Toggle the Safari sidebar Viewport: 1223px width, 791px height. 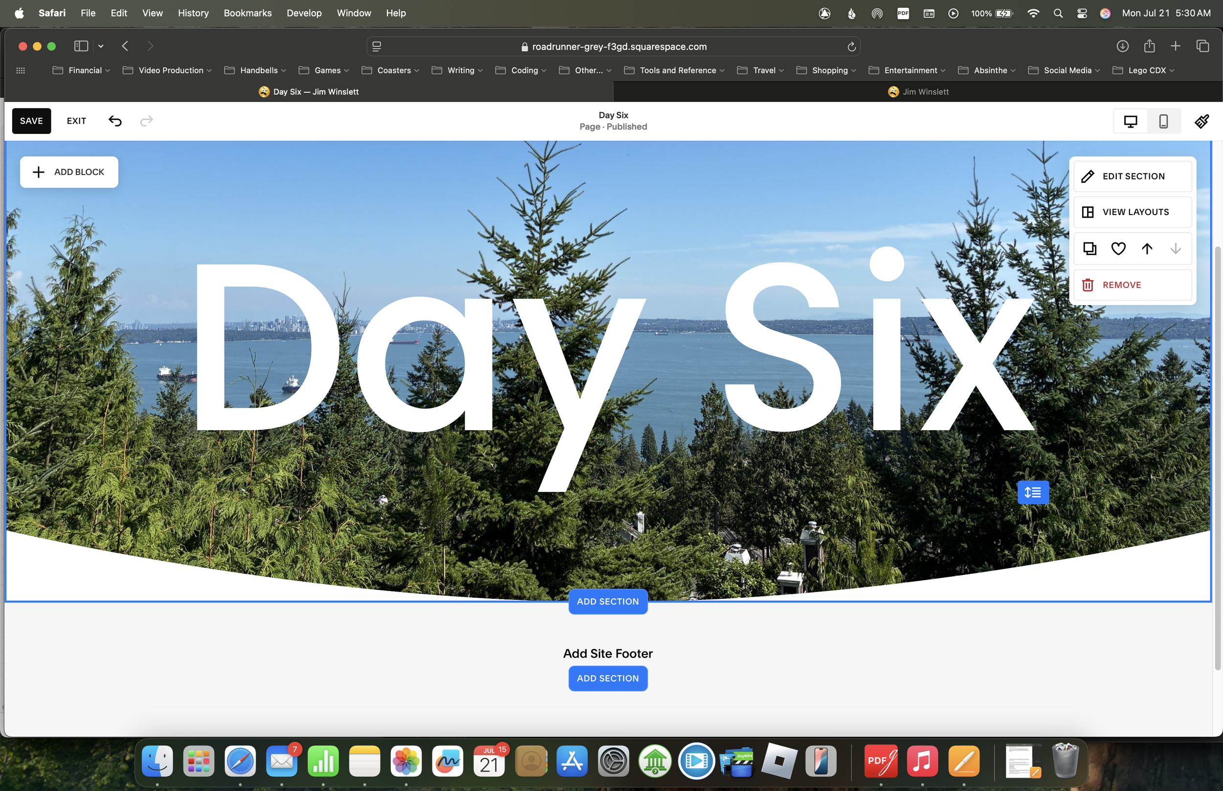pos(81,46)
